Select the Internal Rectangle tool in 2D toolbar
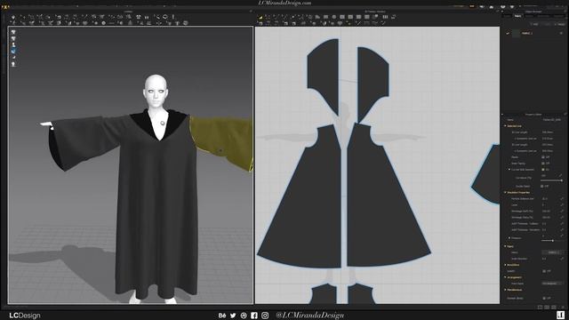 (350, 17)
